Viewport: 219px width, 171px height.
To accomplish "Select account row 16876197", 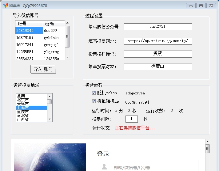I will pyautogui.click(x=29, y=37).
